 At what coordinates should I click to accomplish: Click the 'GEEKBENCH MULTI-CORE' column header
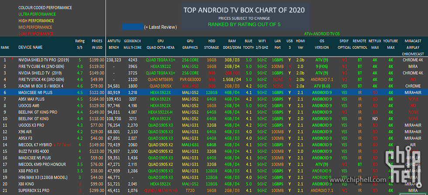(x=132, y=44)
